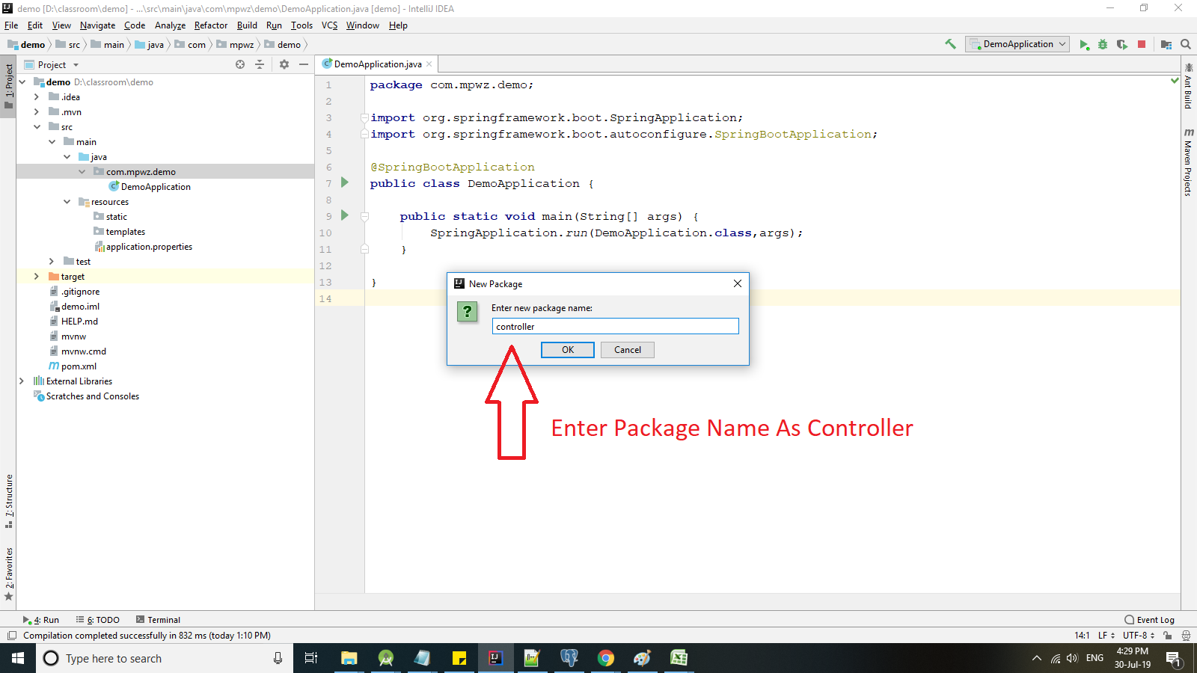Open Excel from the Windows taskbar

pyautogui.click(x=679, y=658)
